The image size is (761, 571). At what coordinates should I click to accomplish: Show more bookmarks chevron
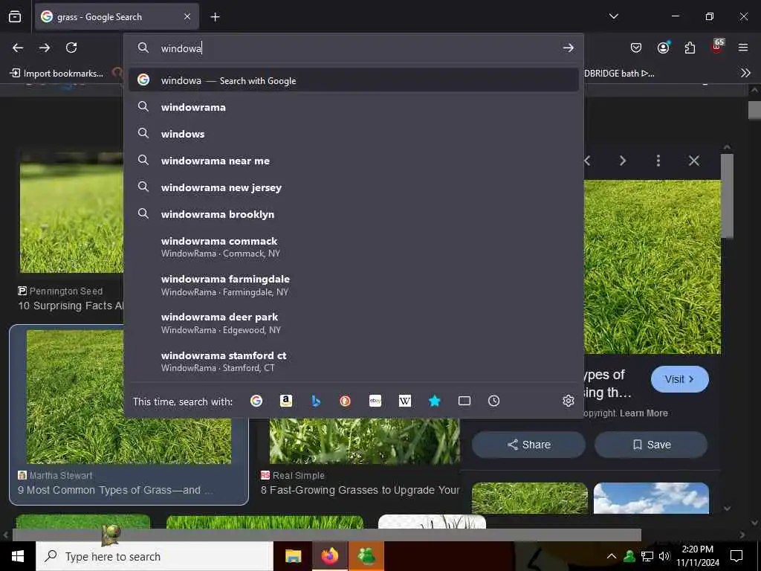point(745,74)
